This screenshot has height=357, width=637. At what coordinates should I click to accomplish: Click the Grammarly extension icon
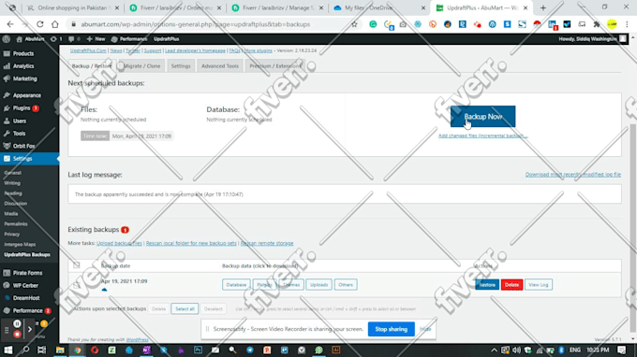373,24
